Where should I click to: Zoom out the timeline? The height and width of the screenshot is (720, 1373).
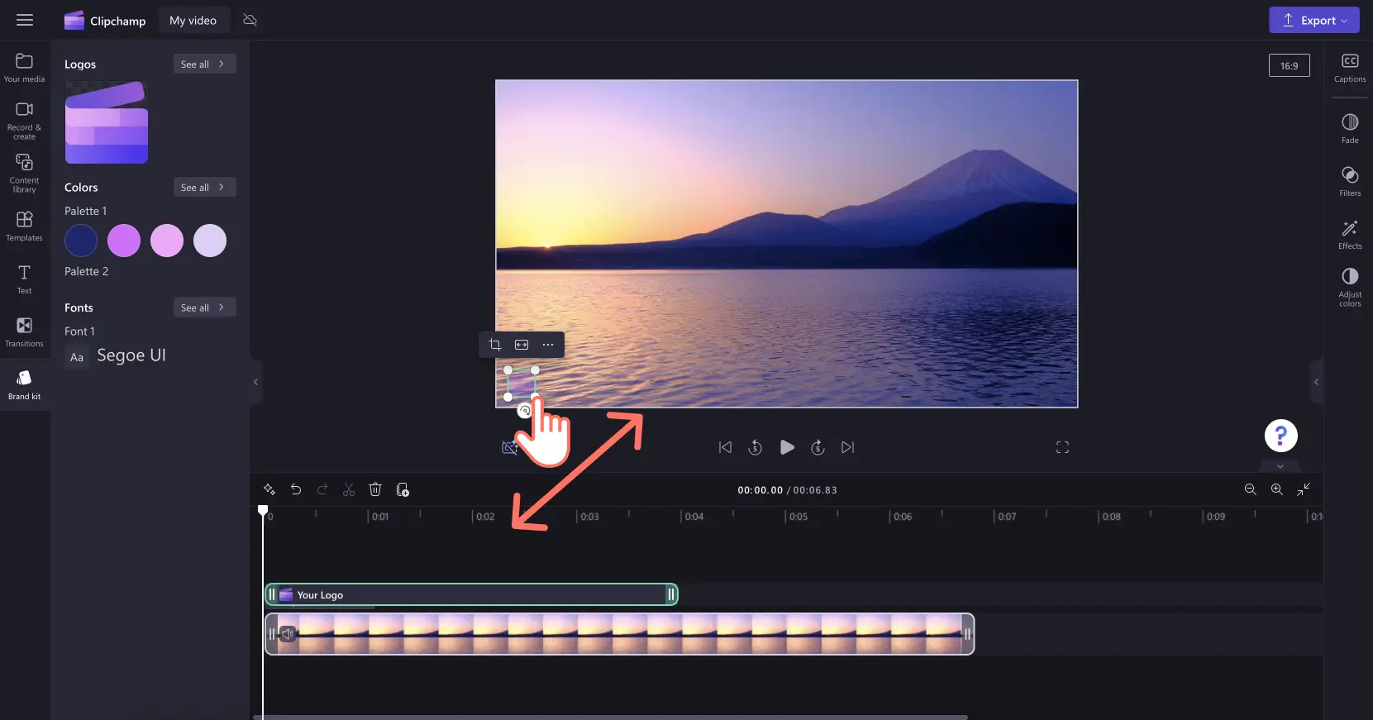(x=1251, y=489)
